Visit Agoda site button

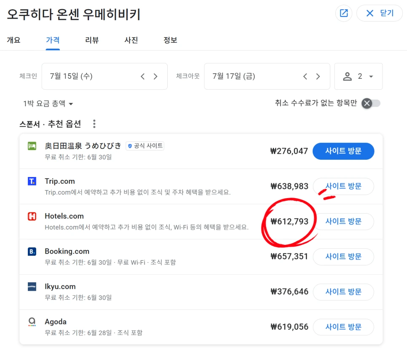tap(343, 327)
